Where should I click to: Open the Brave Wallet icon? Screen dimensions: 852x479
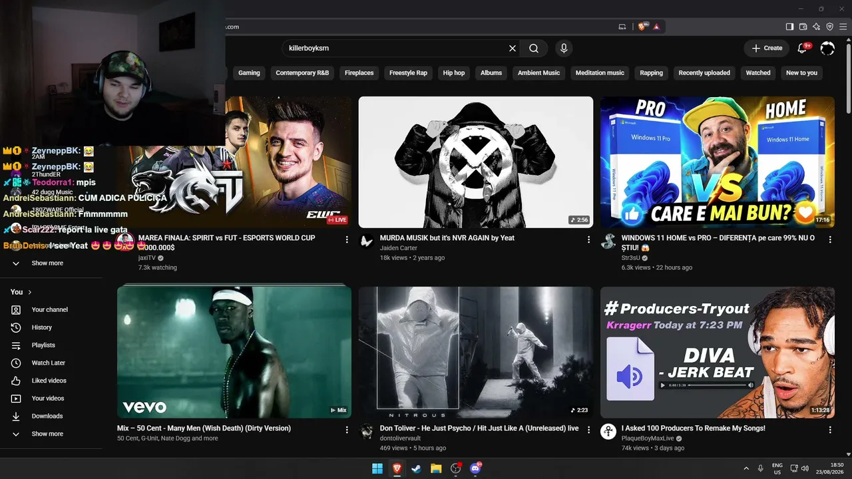803,27
